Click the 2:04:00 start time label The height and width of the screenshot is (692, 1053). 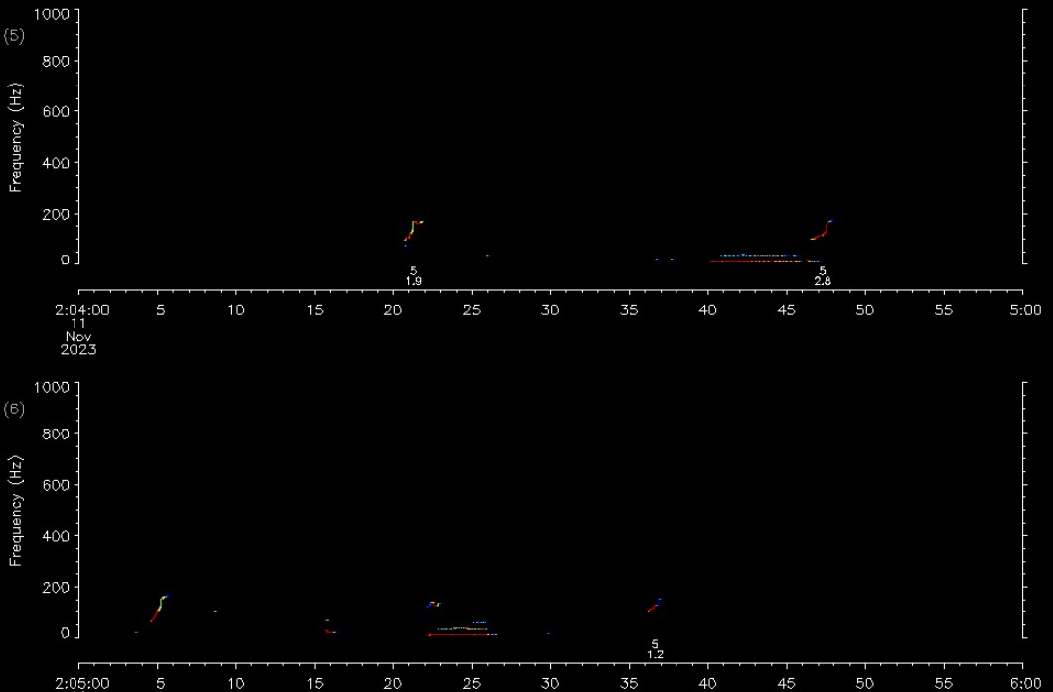tap(83, 310)
